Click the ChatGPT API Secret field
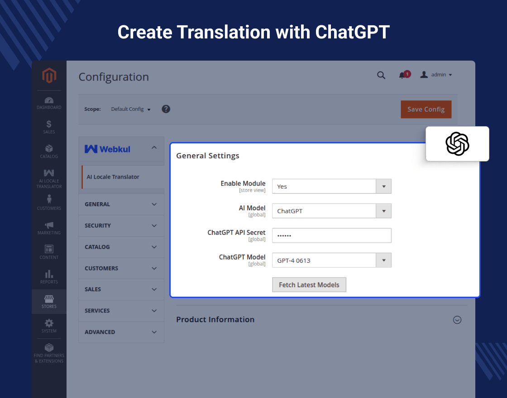 (331, 236)
